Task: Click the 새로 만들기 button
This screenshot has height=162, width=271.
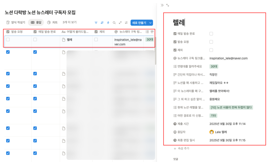Action: click(x=139, y=23)
